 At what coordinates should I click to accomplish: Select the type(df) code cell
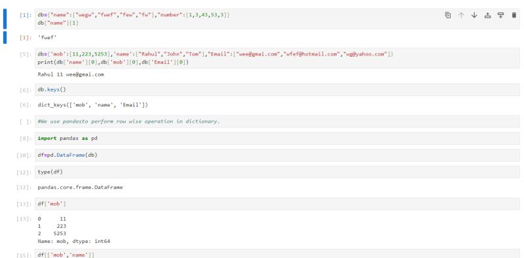[277, 172]
